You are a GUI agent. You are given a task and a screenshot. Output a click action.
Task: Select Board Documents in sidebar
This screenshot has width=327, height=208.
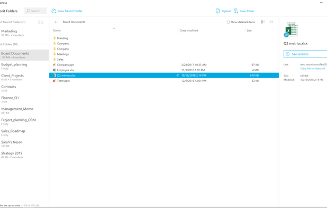pyautogui.click(x=24, y=55)
